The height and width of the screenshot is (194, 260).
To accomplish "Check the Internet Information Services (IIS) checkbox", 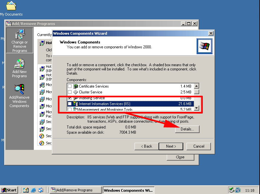I will pyautogui.click(x=70, y=104).
